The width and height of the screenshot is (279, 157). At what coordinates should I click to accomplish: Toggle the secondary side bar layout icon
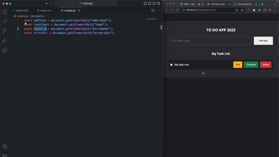154,3
